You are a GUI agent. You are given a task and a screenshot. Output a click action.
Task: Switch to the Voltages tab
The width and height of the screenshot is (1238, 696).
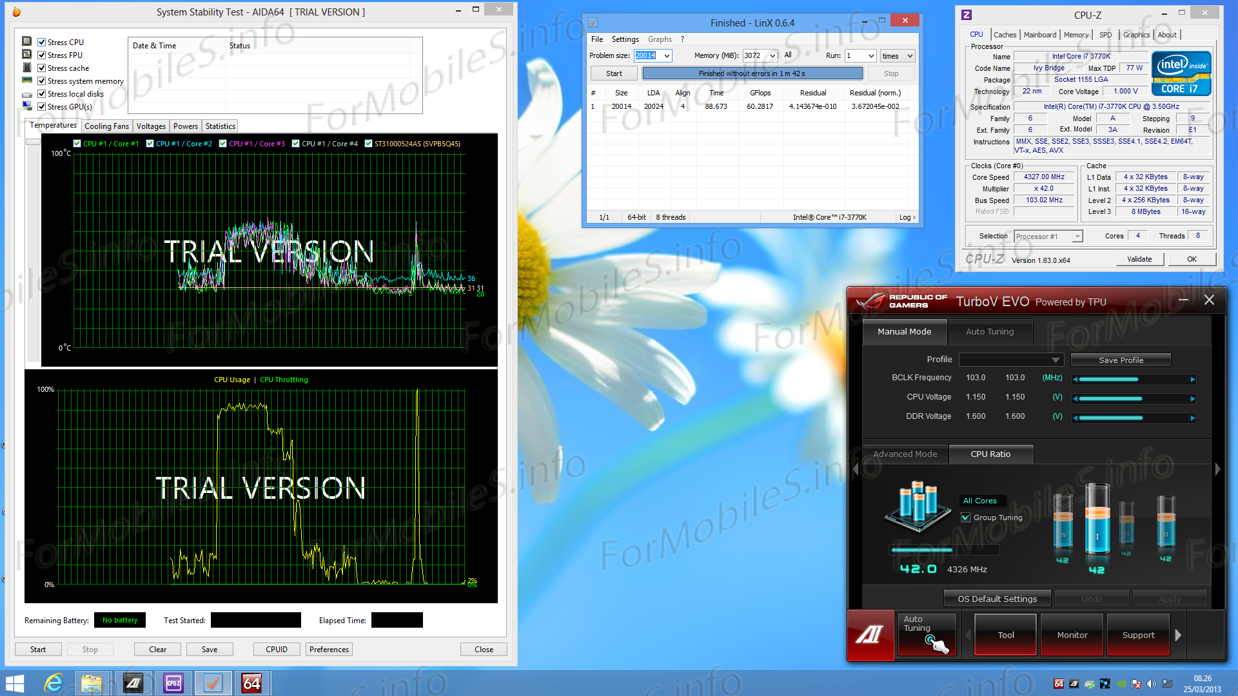[x=151, y=126]
